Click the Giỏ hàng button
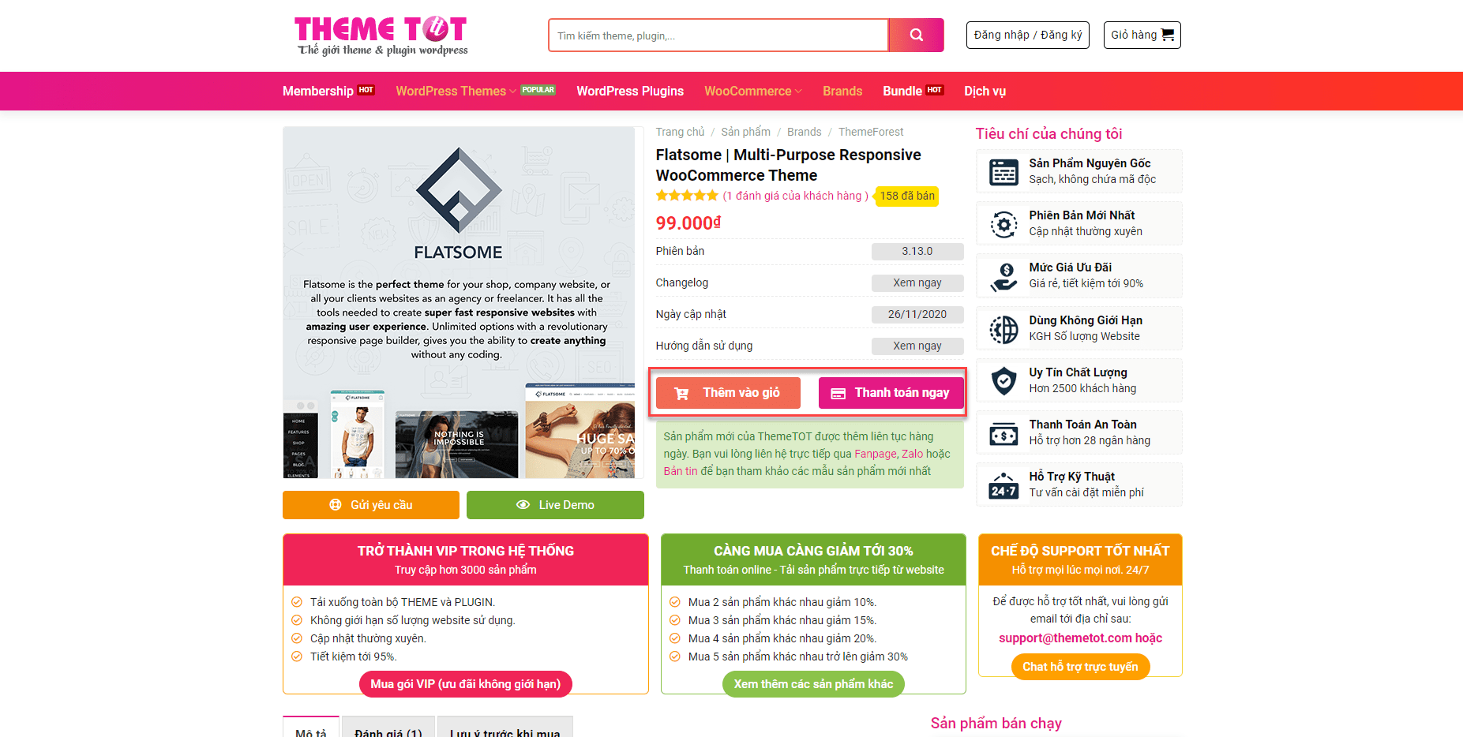The height and width of the screenshot is (737, 1463). coord(1142,35)
